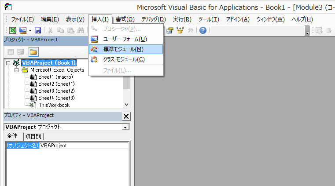
Task: Select 標準モジュール(M) from the Insert menu
Action: click(x=123, y=49)
